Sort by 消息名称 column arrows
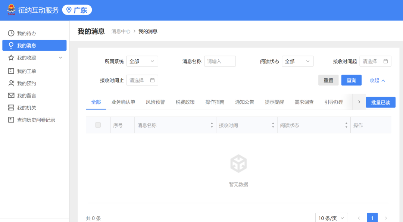 pos(212,125)
